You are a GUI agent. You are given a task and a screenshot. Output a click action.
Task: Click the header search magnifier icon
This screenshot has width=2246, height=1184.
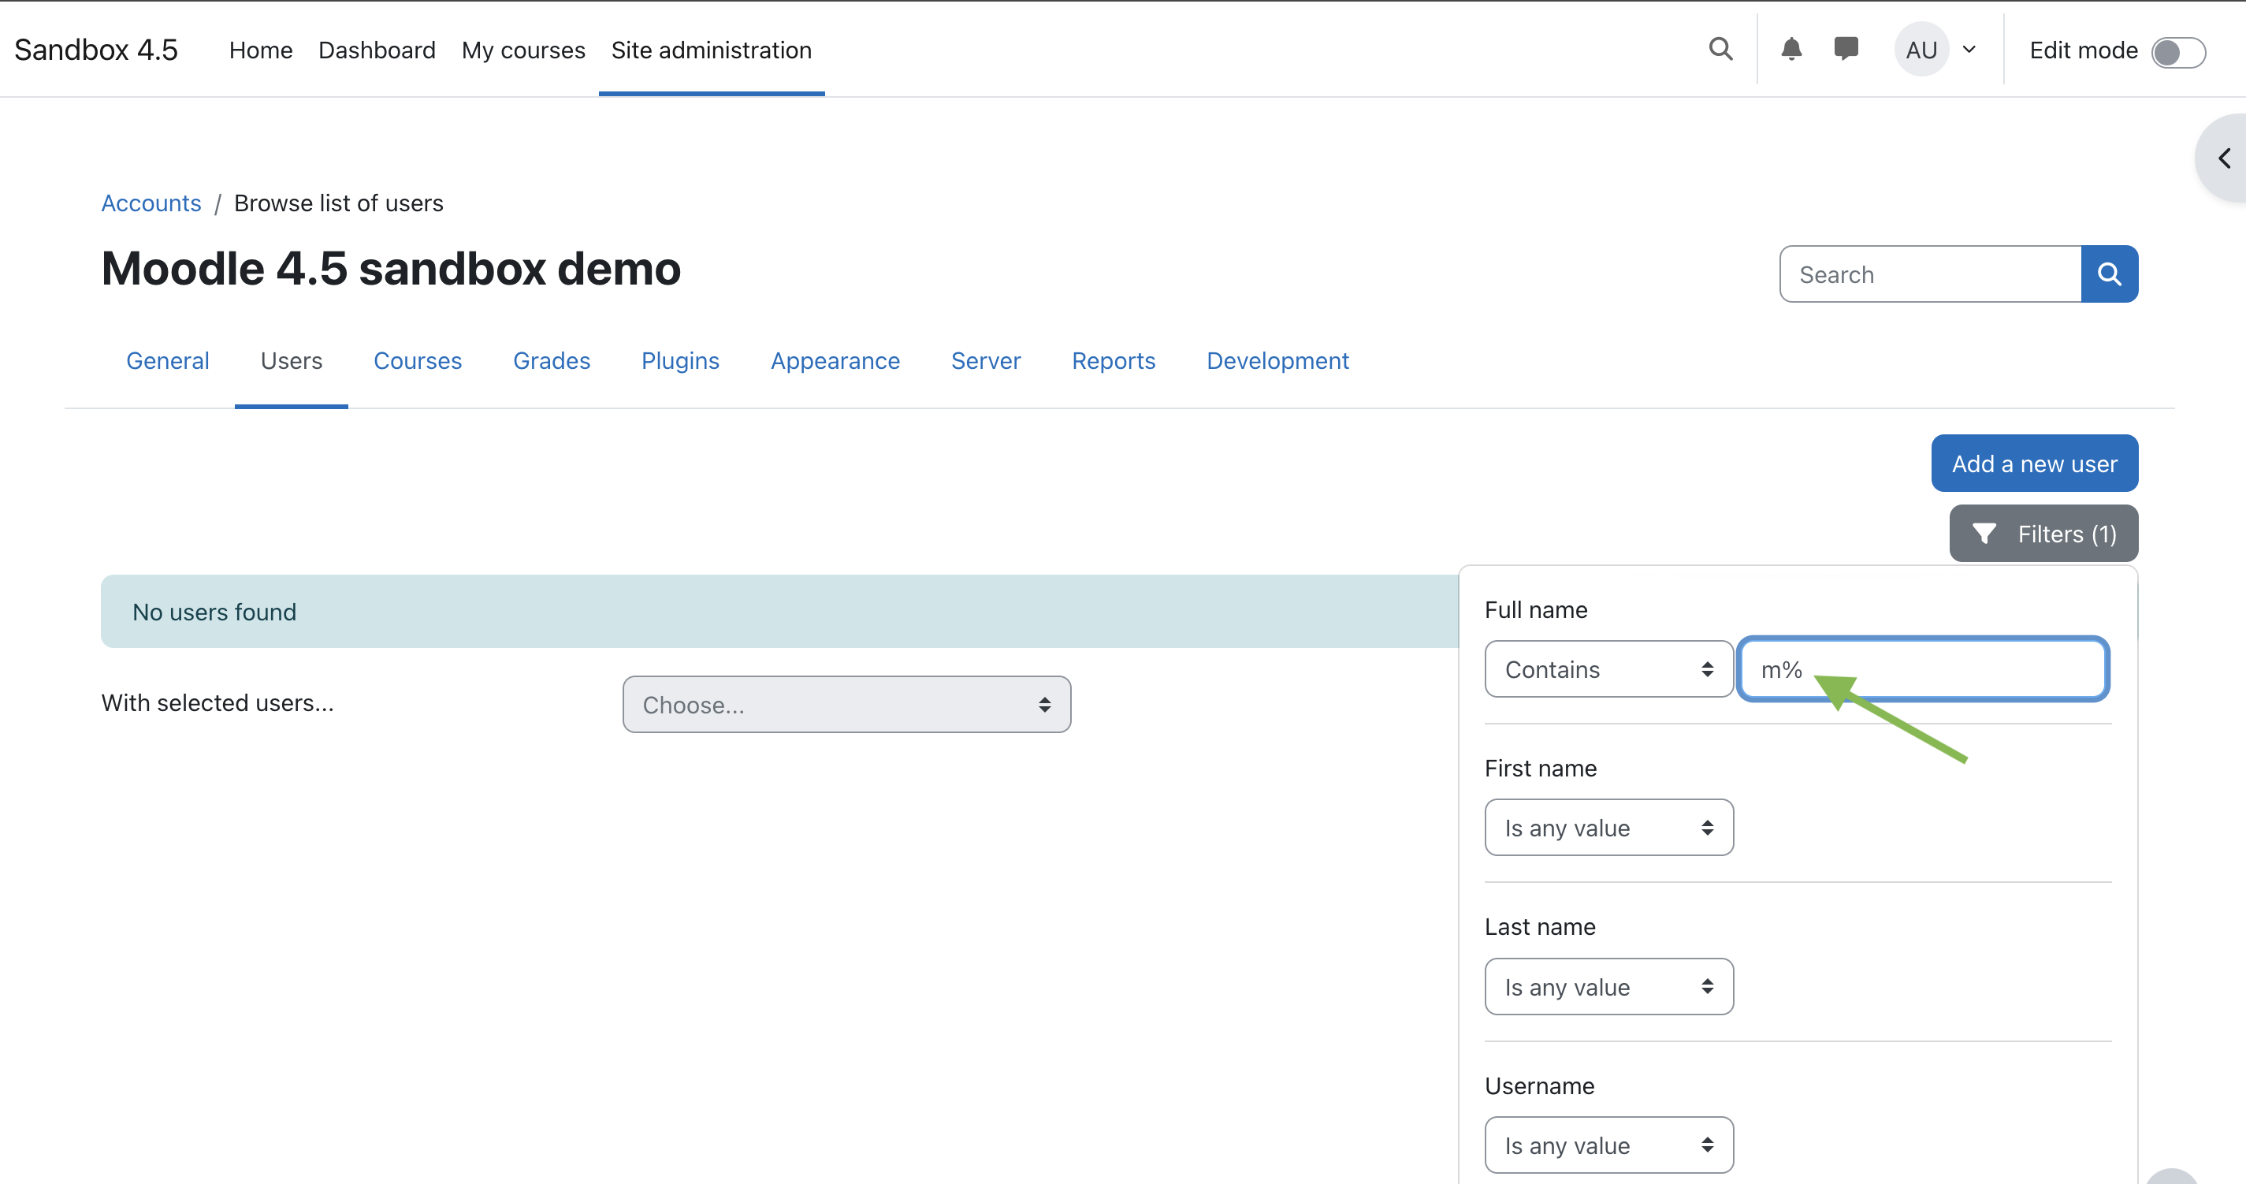(x=1720, y=49)
